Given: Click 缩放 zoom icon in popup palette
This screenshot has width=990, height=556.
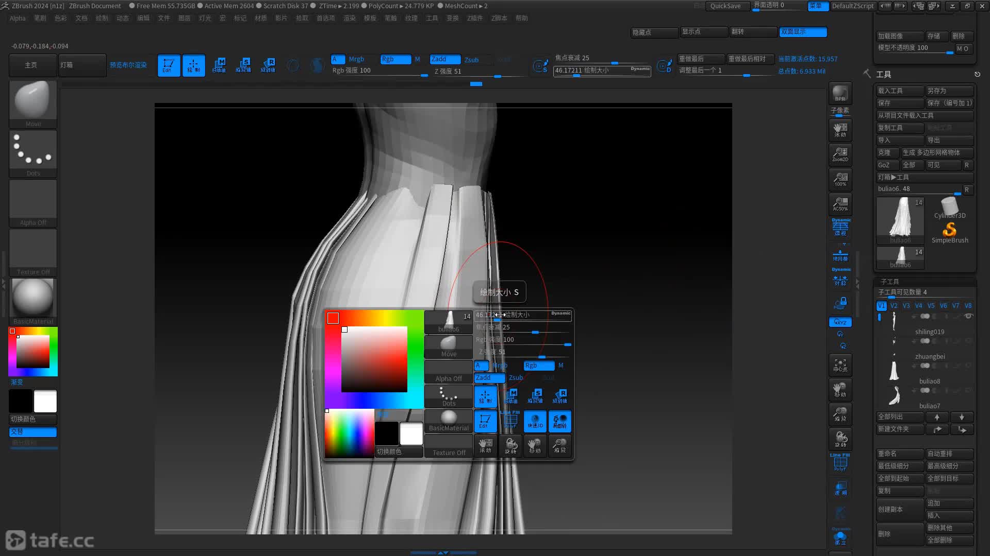Looking at the screenshot, I should (x=560, y=446).
